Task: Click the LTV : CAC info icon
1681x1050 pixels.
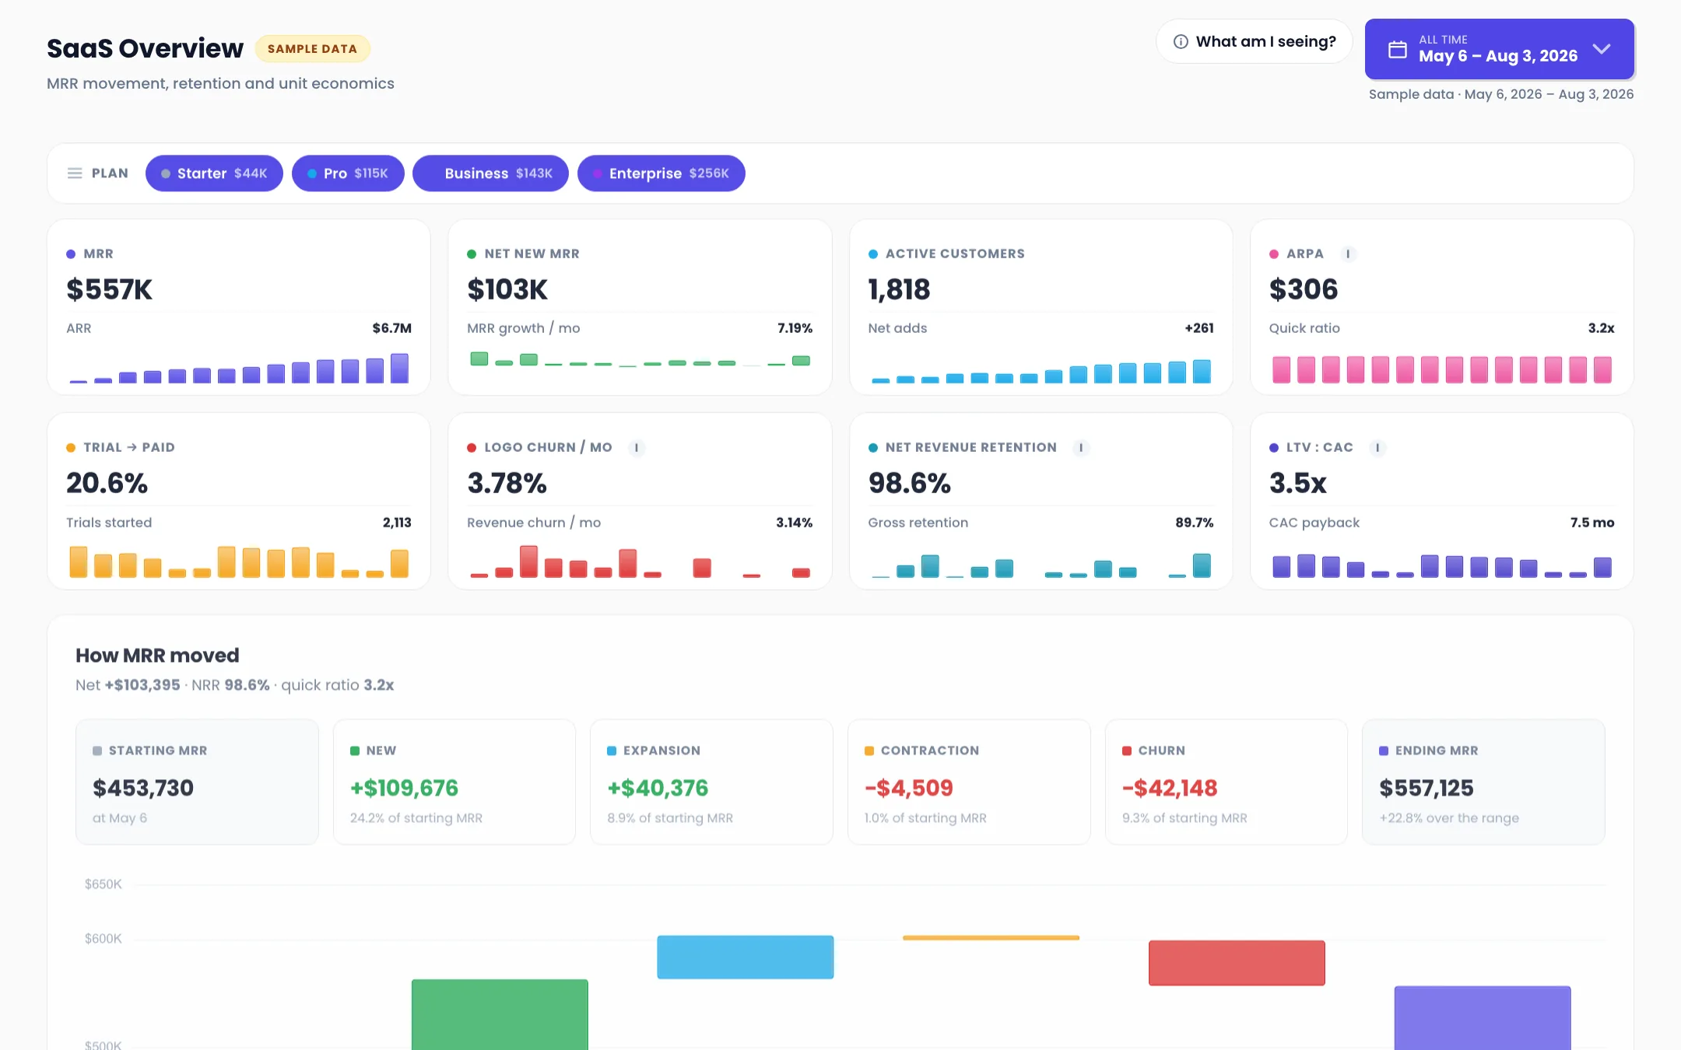Action: (x=1377, y=448)
